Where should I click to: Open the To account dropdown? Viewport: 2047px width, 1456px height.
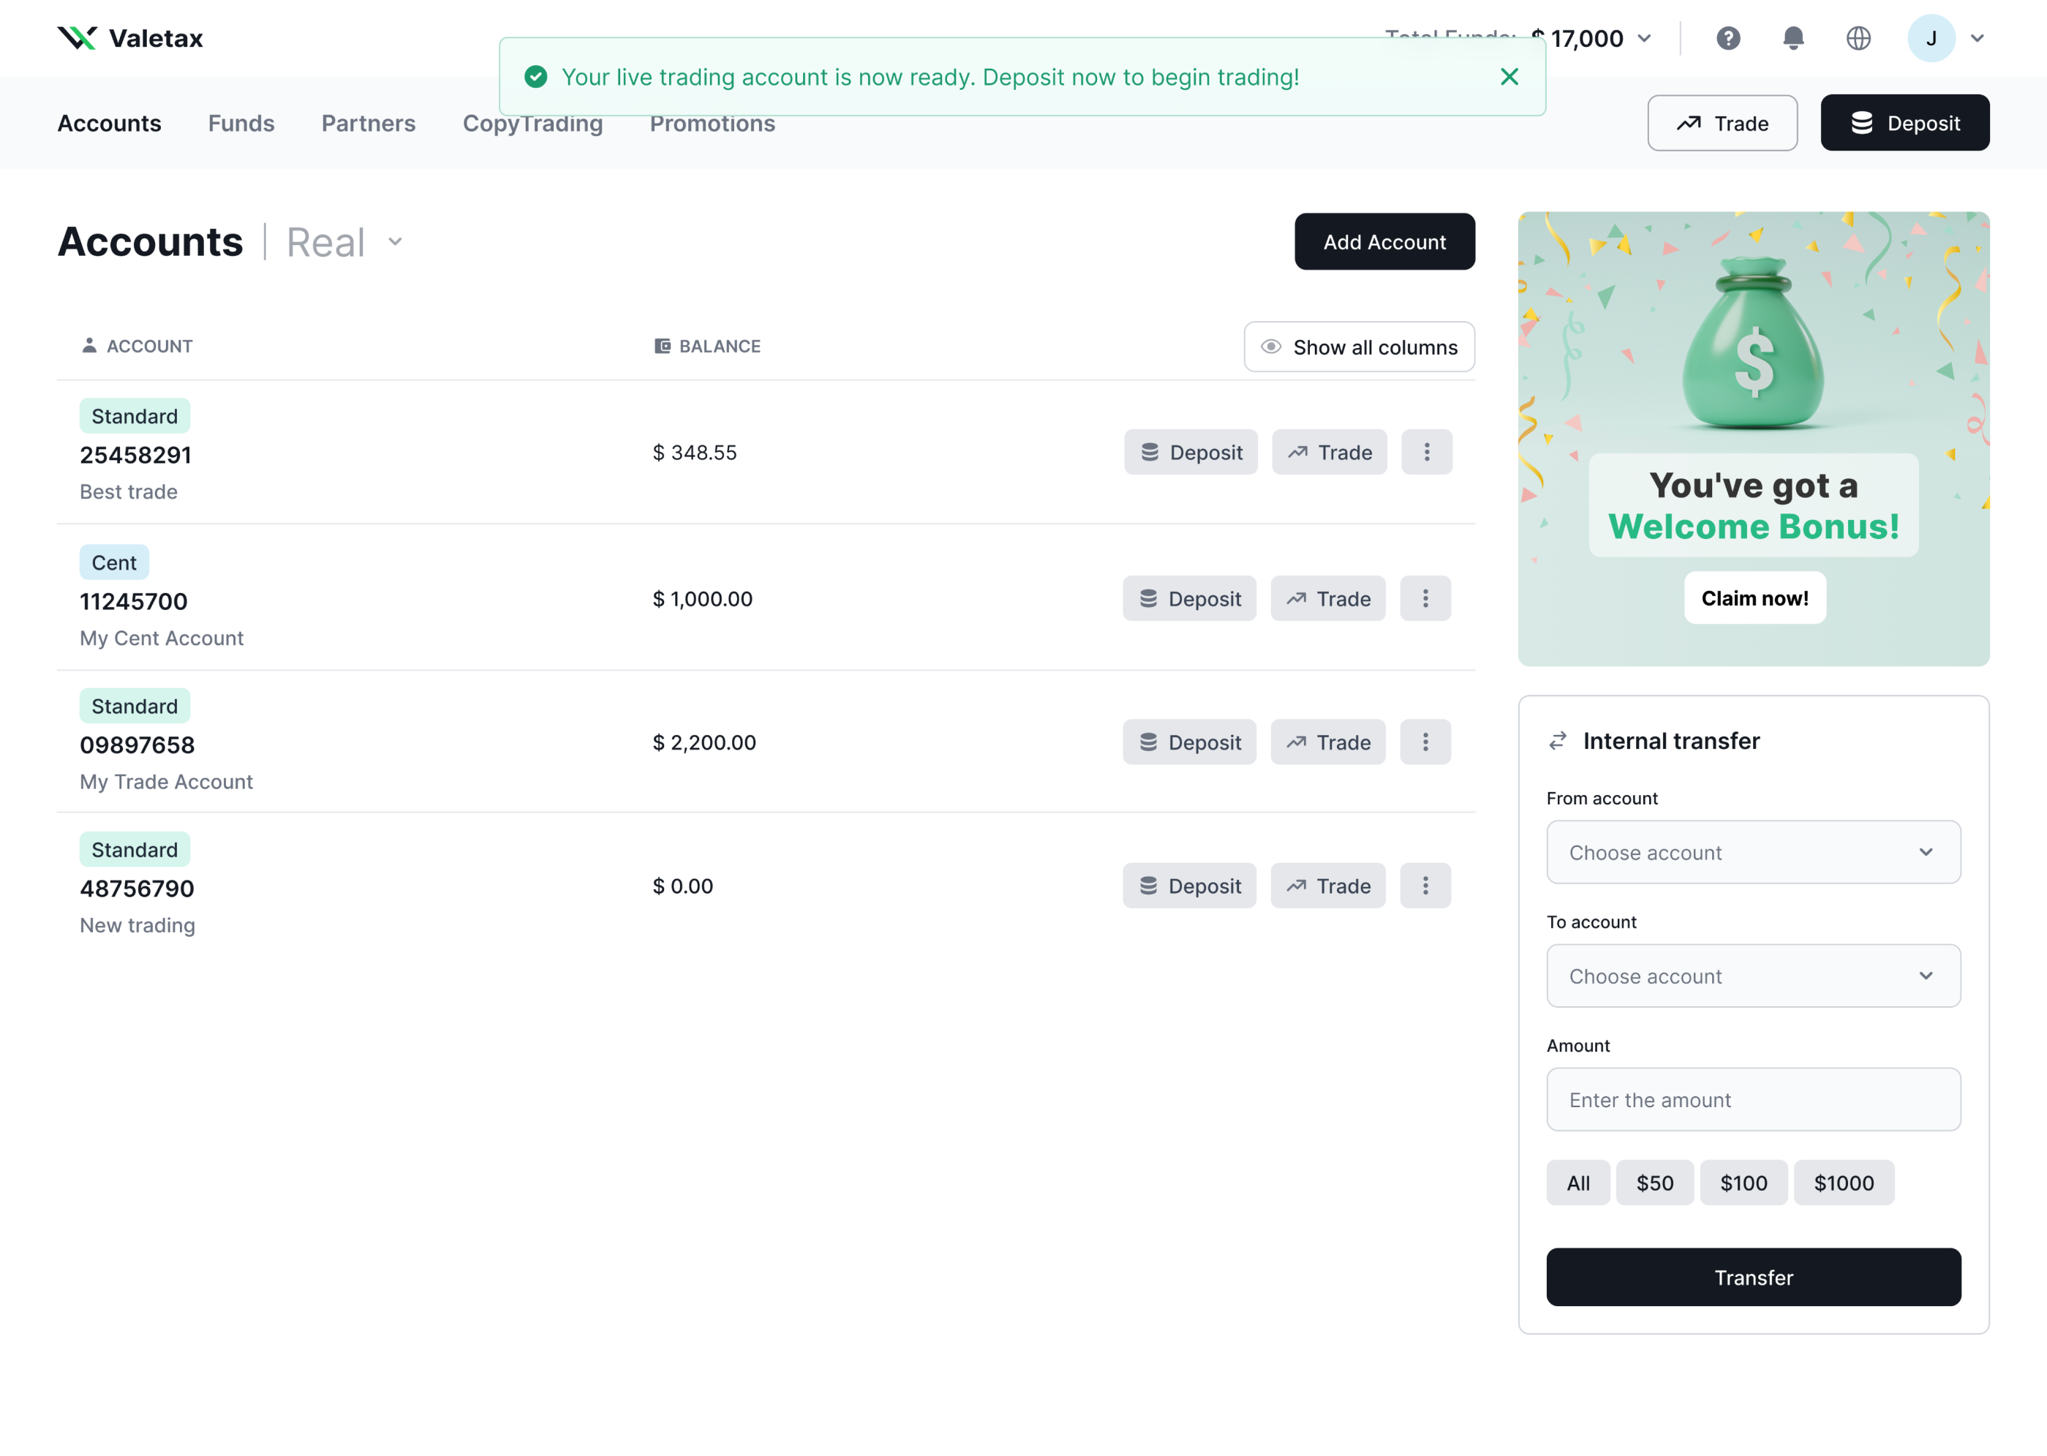coord(1753,976)
